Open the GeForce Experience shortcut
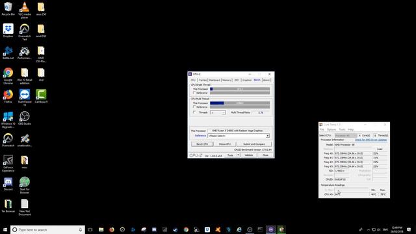Viewport: 416px width, 234px height. click(x=8, y=163)
